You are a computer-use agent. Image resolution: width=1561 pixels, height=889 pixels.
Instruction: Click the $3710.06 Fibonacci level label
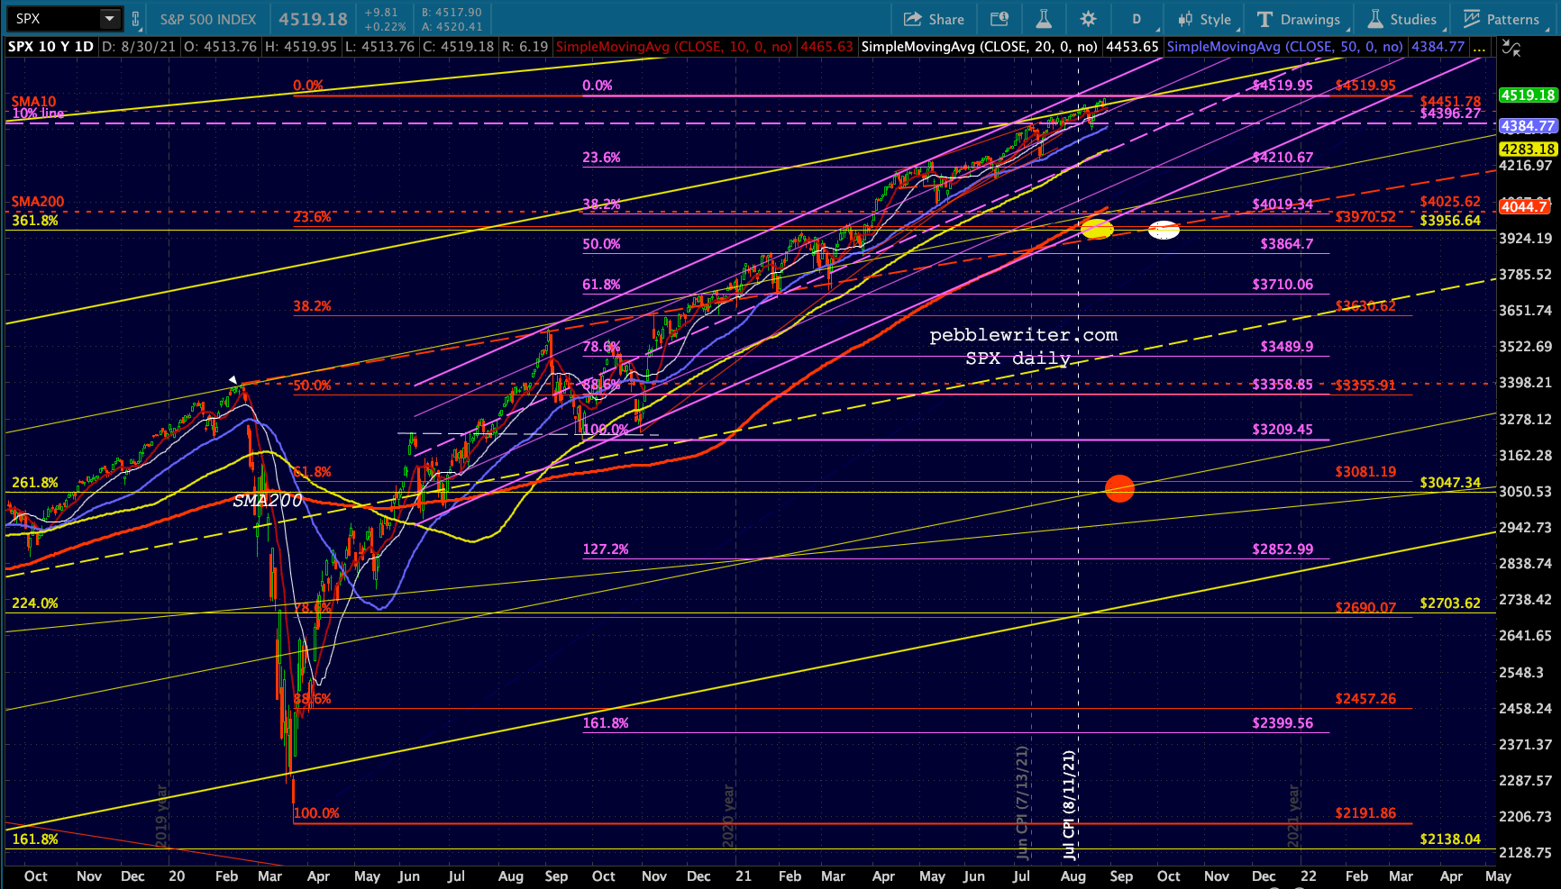coord(1283,284)
